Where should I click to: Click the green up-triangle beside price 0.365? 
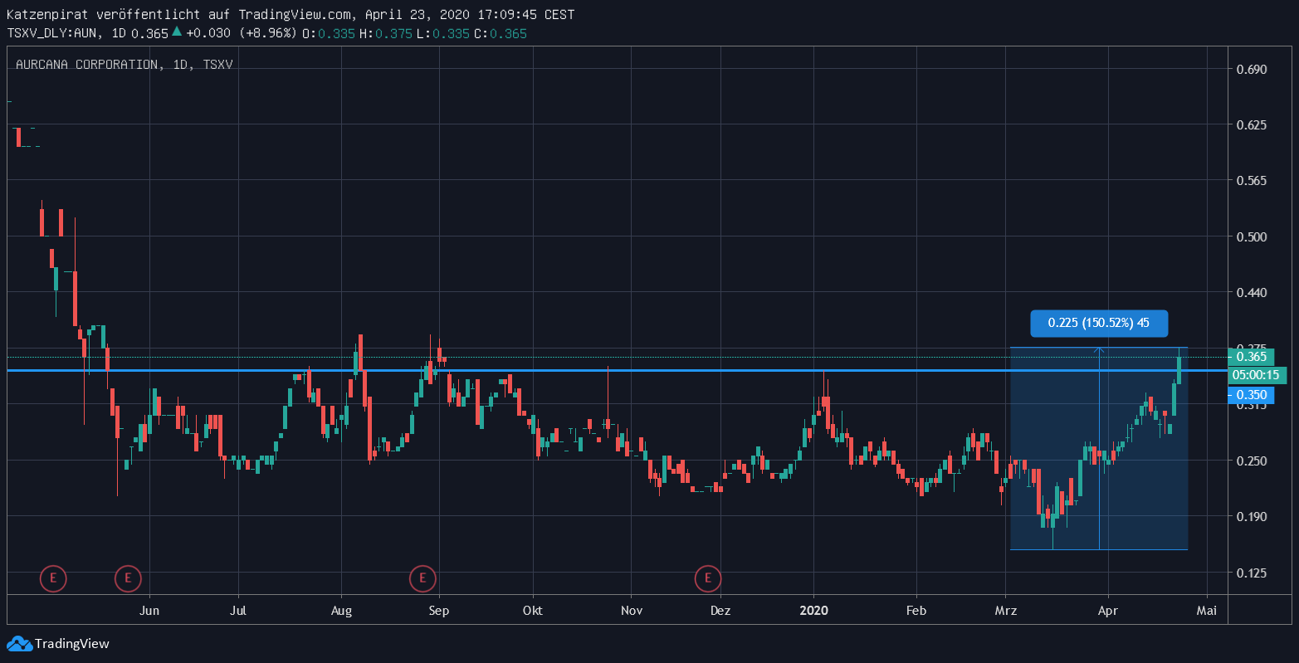click(x=176, y=32)
